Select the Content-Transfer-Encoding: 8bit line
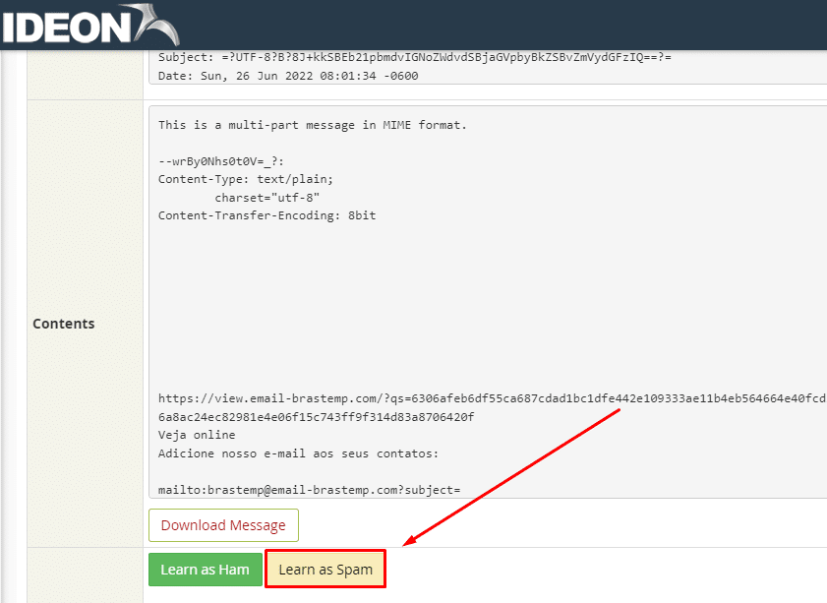The width and height of the screenshot is (827, 603). tap(264, 215)
